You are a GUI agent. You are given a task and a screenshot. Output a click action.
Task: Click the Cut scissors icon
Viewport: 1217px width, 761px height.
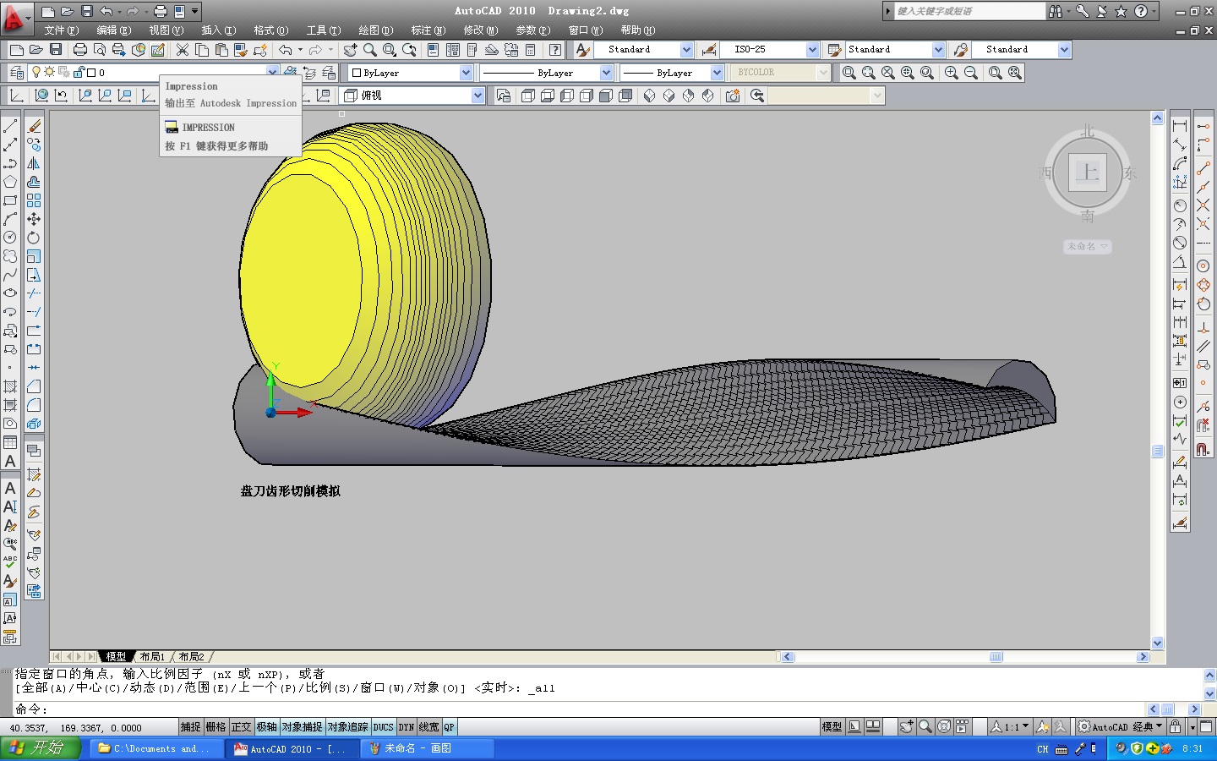(x=182, y=50)
